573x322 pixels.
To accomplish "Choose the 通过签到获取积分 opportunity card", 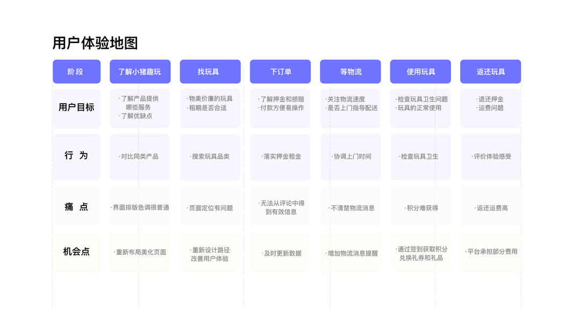I will point(420,252).
